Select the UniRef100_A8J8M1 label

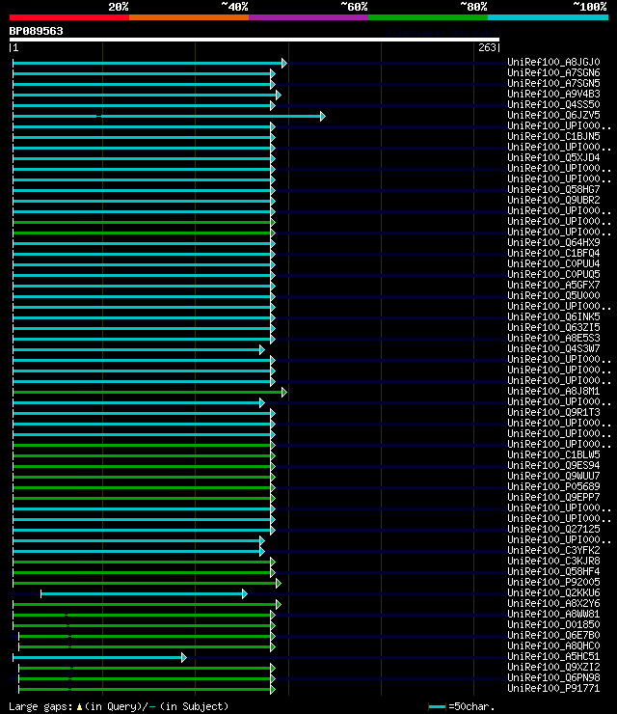click(x=553, y=391)
